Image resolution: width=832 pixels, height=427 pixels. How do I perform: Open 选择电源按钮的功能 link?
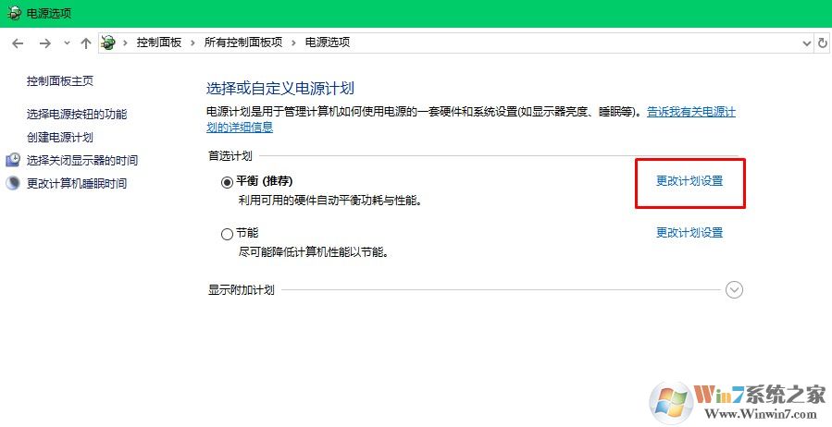click(x=77, y=114)
